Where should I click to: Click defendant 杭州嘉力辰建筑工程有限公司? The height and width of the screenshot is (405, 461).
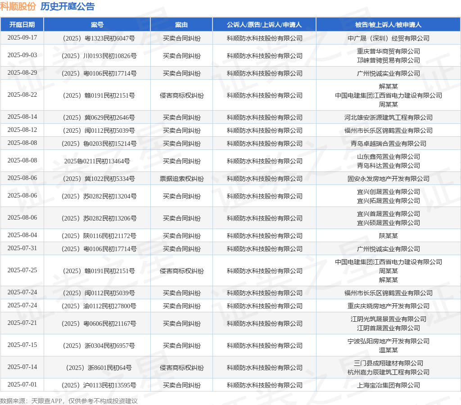point(389,372)
